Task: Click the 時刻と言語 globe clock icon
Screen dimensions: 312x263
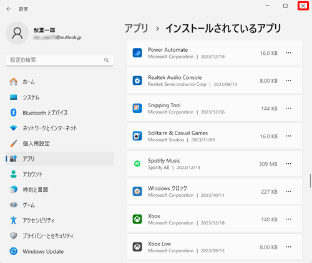Action: 14,189
